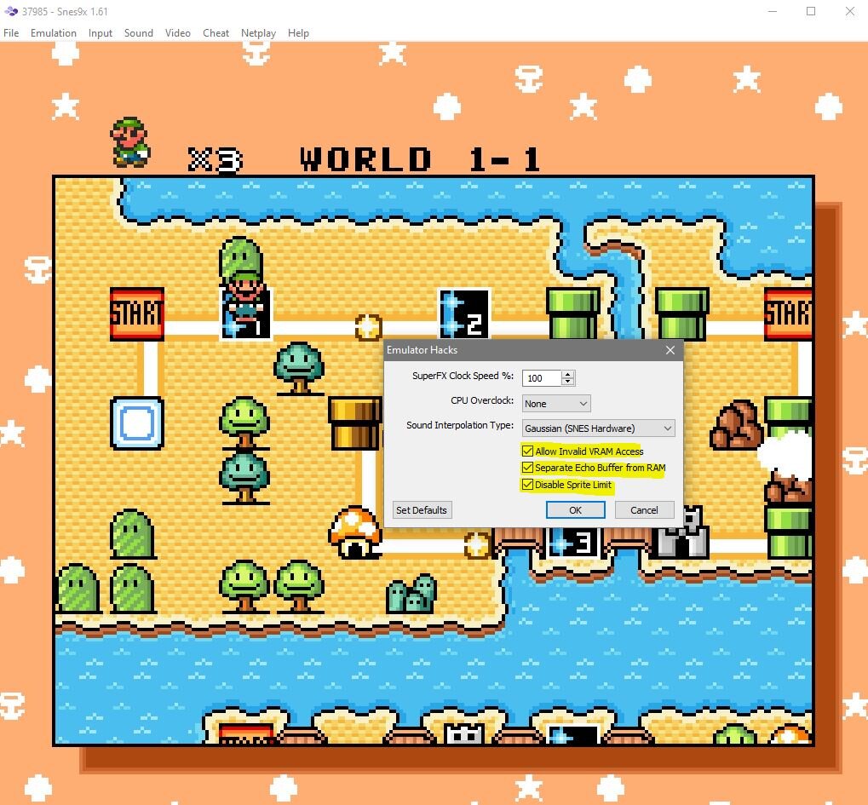The width and height of the screenshot is (868, 805).
Task: Click the left START tile on the map
Action: pyautogui.click(x=137, y=314)
